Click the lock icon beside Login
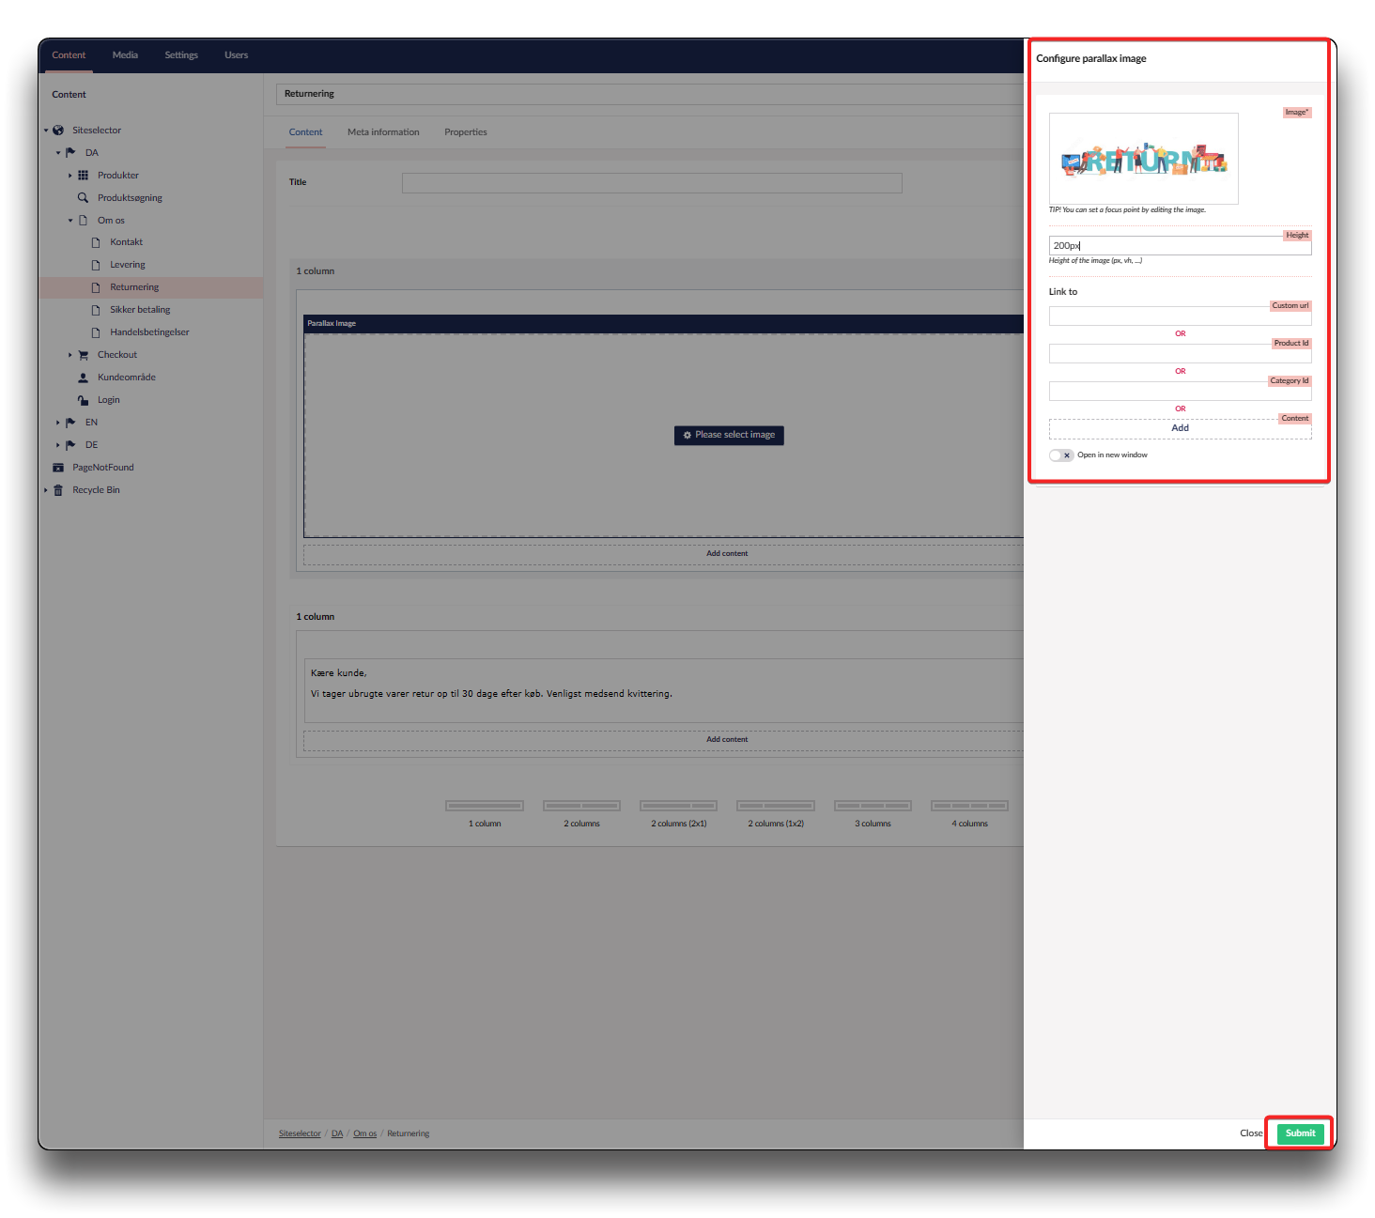The height and width of the screenshot is (1218, 1375). 83,400
